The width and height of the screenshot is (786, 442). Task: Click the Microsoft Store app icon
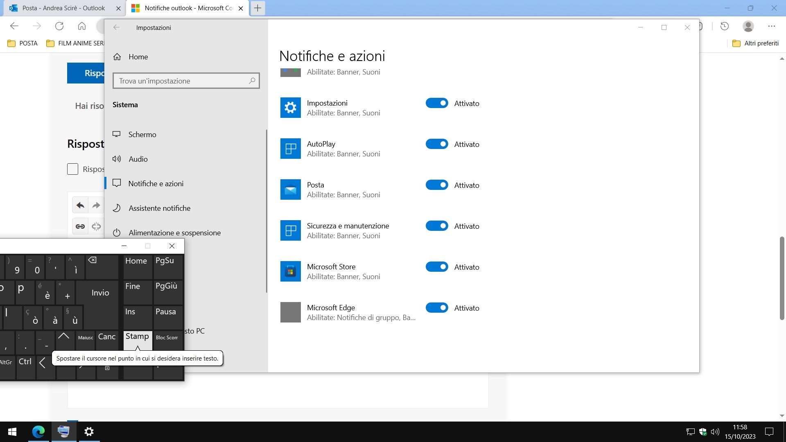point(291,271)
